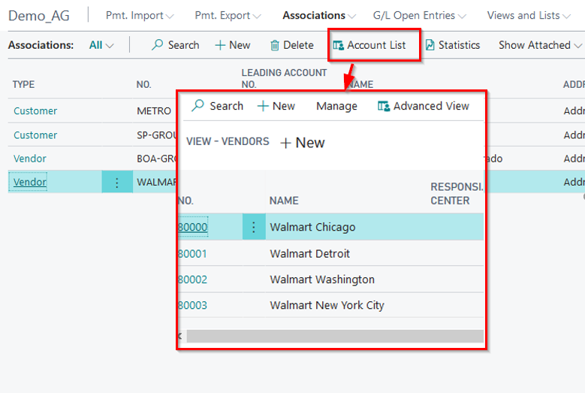Click the Customer type link in SP-GROU row
This screenshot has width=585, height=393.
coord(35,135)
